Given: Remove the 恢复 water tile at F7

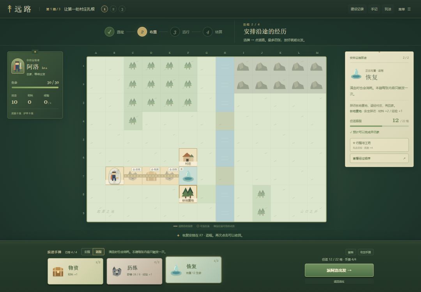Looking at the screenshot, I should point(188,176).
